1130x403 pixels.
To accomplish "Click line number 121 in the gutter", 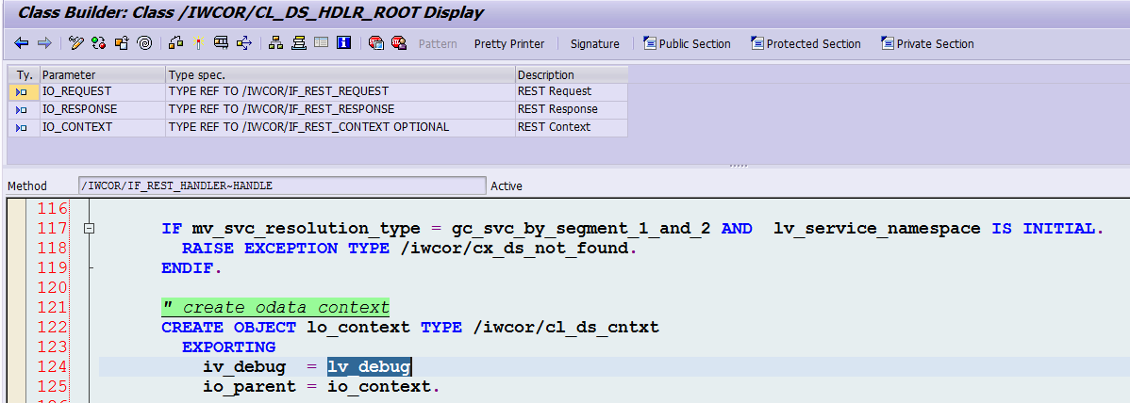I will click(x=52, y=307).
